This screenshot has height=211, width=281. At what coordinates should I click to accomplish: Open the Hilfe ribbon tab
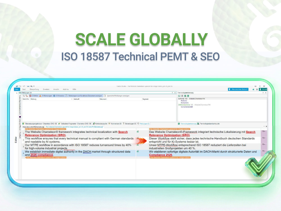point(74,89)
